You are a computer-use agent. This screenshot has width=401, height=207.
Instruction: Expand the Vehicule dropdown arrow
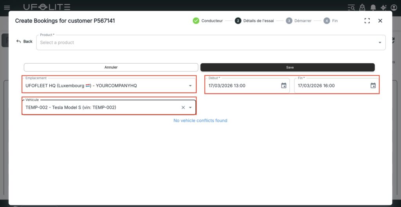point(190,107)
